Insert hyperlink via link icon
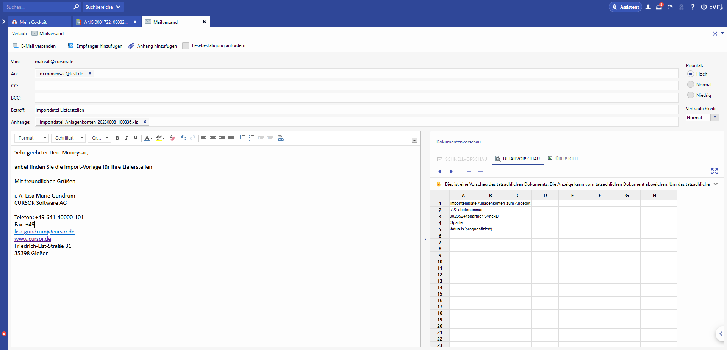The image size is (727, 350). [281, 138]
